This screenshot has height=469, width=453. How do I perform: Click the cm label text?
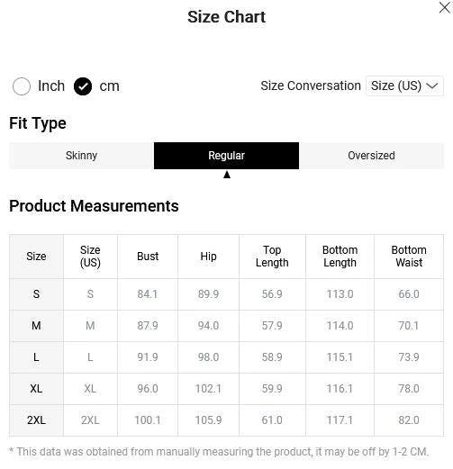(x=109, y=86)
